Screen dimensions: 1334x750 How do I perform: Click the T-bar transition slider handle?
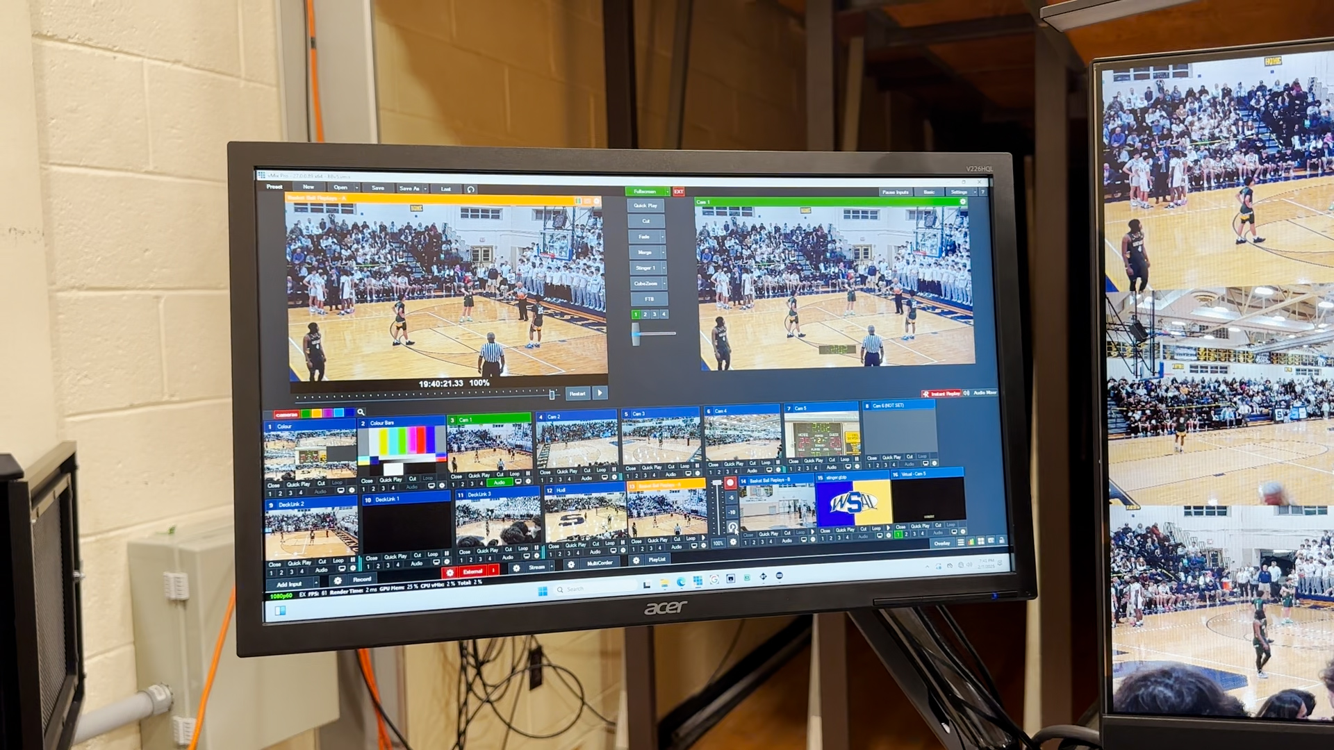(636, 335)
